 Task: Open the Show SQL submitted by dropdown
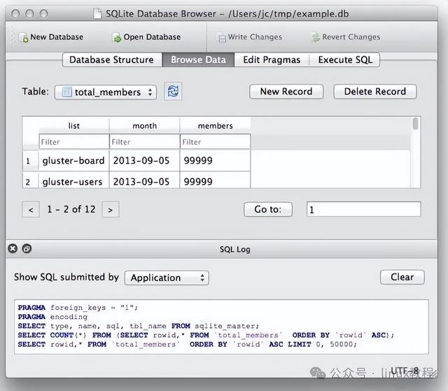pyautogui.click(x=167, y=278)
